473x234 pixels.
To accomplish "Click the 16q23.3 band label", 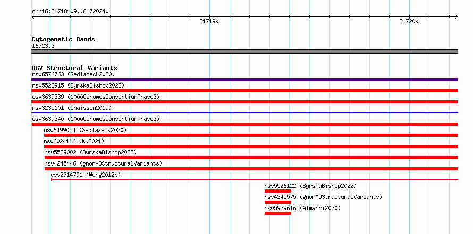I will 43,46.
